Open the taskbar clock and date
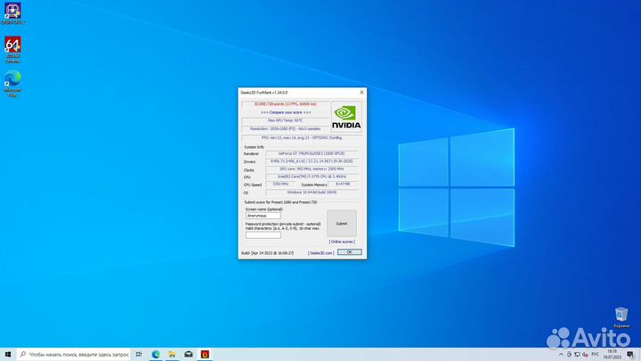 (x=612, y=355)
